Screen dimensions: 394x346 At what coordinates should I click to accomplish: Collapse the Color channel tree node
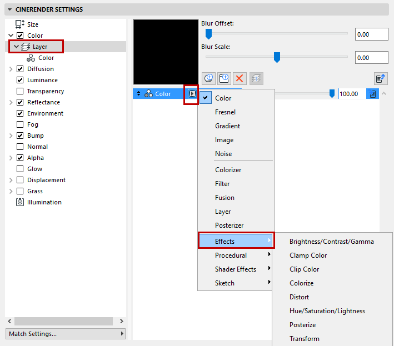(11, 36)
